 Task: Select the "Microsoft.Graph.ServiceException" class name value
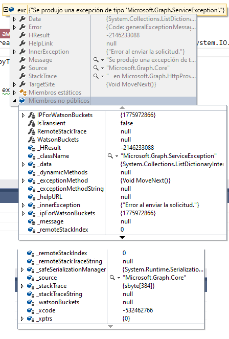pyautogui.click(x=169, y=156)
